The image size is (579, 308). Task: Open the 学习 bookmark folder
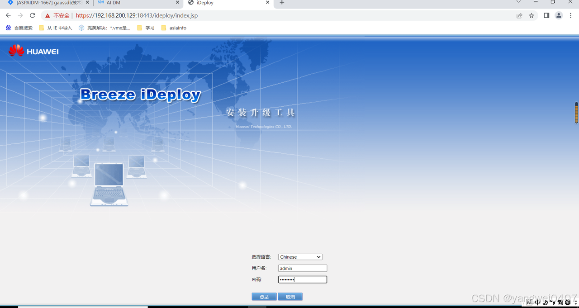(x=146, y=28)
